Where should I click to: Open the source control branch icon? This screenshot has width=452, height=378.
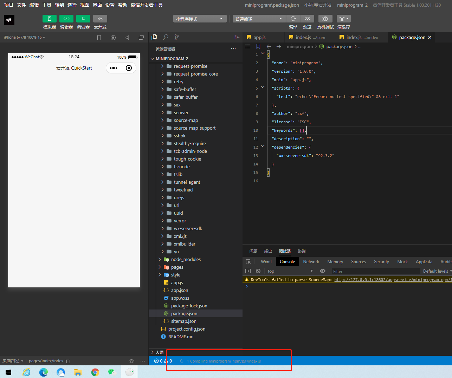click(x=177, y=37)
